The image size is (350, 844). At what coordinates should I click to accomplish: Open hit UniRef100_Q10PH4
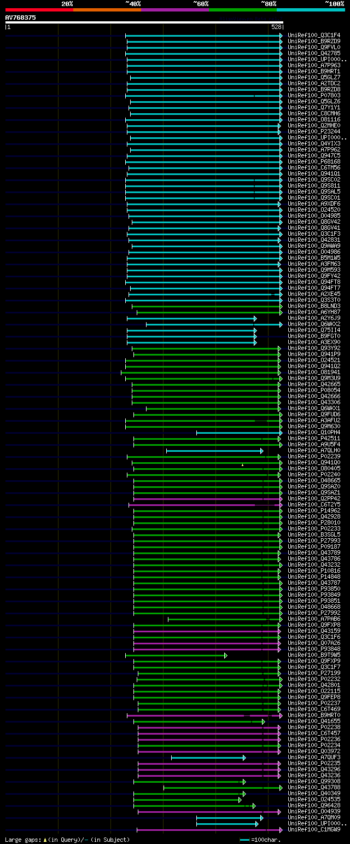coord(314,432)
